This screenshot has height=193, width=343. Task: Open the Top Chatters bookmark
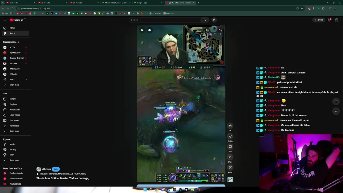[155, 13]
